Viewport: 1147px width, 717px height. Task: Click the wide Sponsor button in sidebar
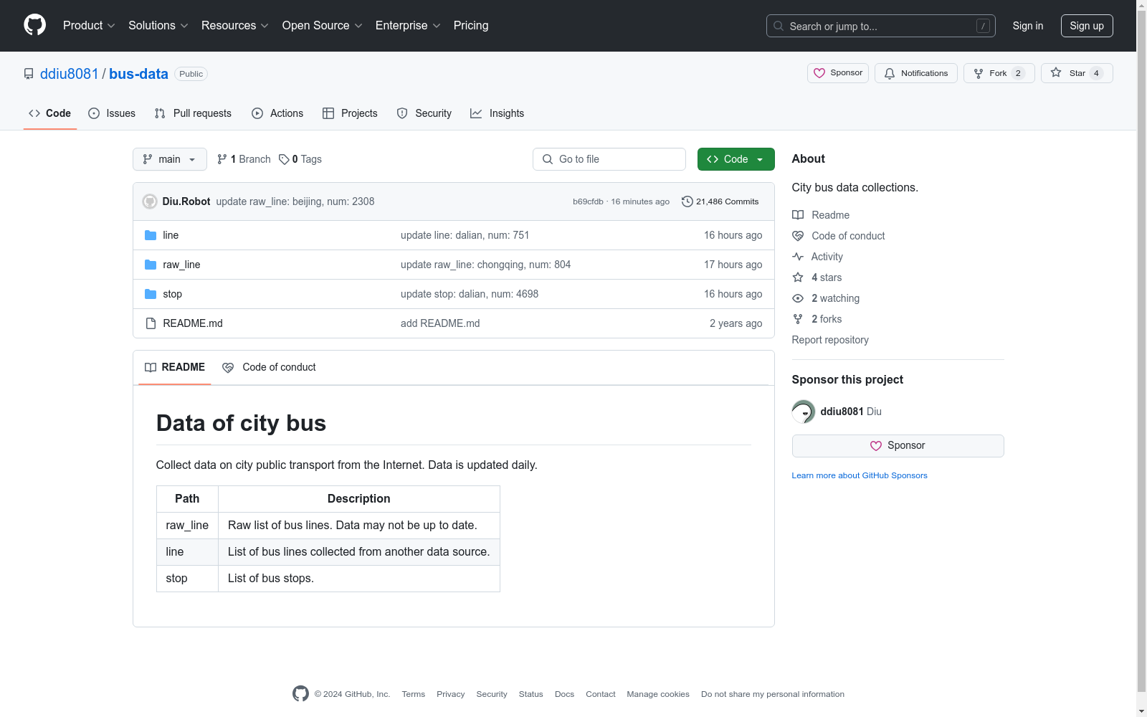click(x=898, y=446)
